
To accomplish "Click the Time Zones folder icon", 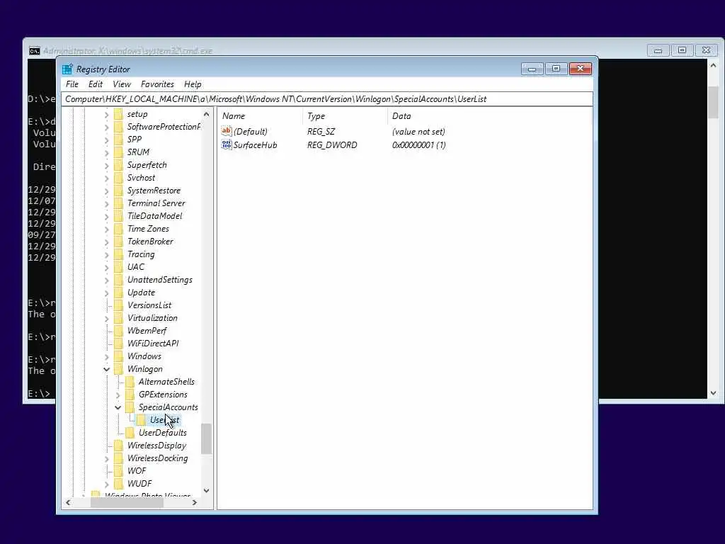I will click(119, 229).
